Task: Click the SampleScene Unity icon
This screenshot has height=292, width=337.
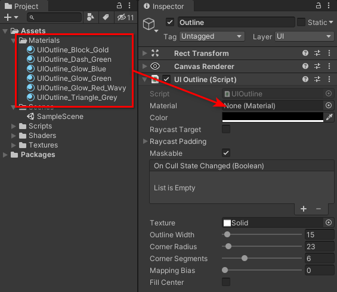Action: pyautogui.click(x=30, y=117)
